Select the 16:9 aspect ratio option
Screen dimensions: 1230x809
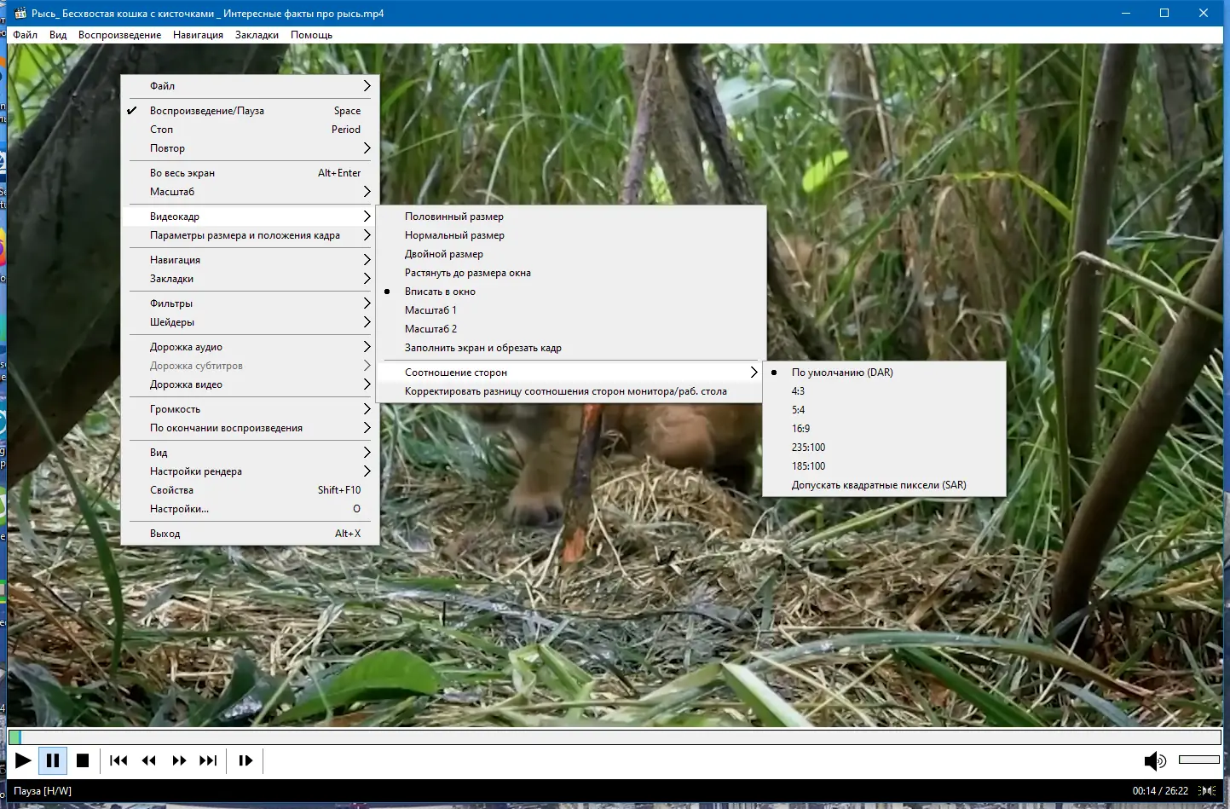tap(800, 428)
